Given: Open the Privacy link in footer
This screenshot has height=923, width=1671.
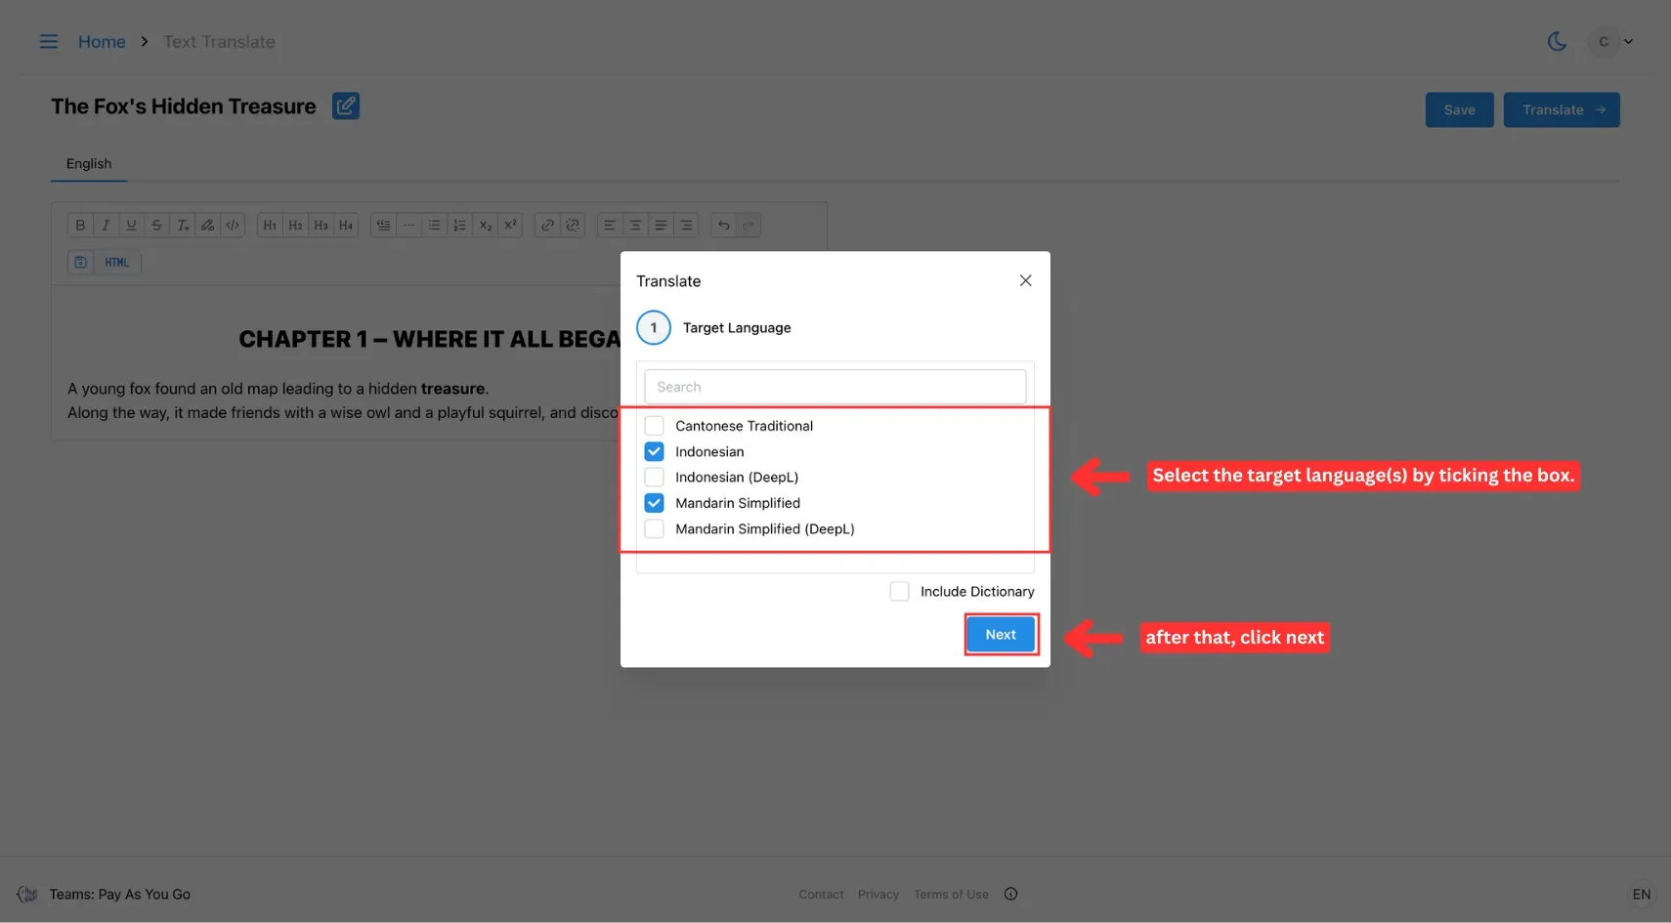Looking at the screenshot, I should [x=878, y=894].
